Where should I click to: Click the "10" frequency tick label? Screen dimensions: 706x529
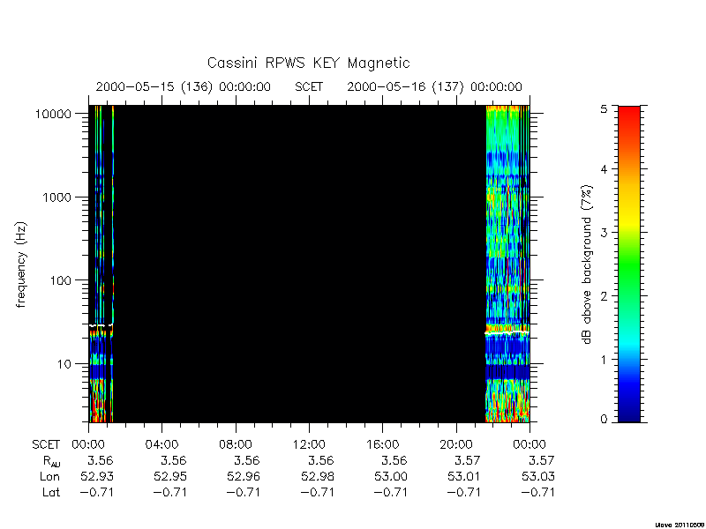(x=64, y=363)
